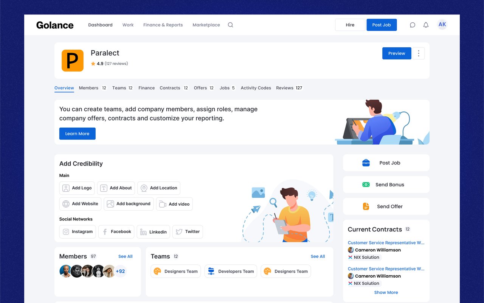The height and width of the screenshot is (303, 484).
Task: Open the Activity Codes tab
Action: pos(256,88)
